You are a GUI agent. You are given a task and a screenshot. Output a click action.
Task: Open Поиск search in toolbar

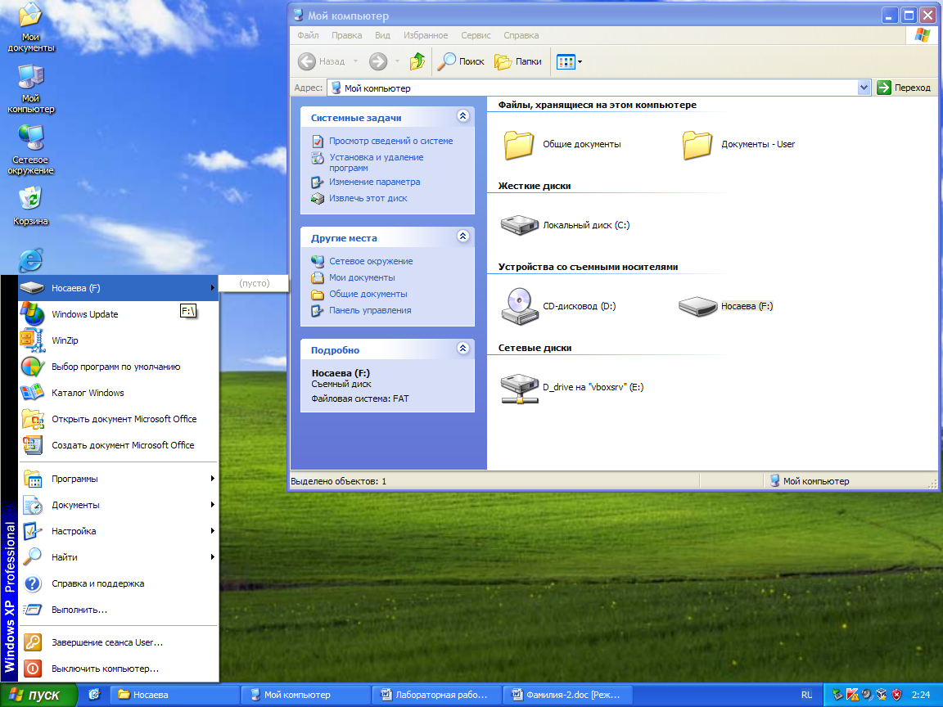tap(461, 61)
